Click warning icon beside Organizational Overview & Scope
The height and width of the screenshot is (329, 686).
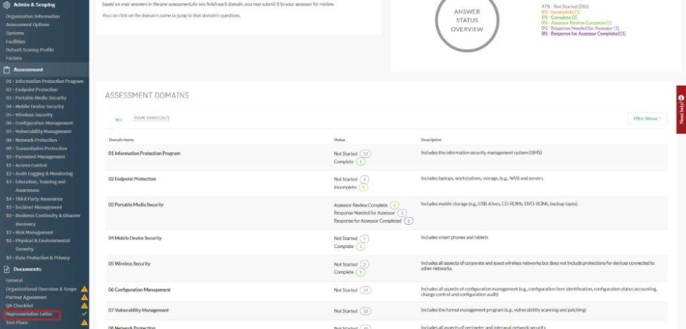(84, 289)
